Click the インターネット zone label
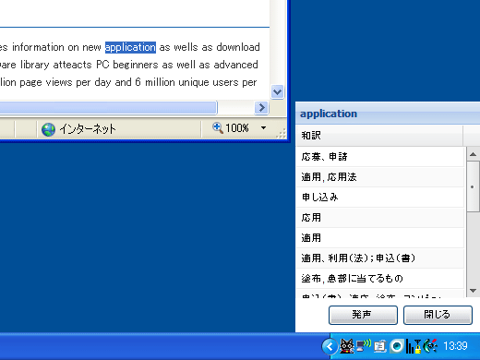Screen dimensions: 480x360 [x=88, y=129]
